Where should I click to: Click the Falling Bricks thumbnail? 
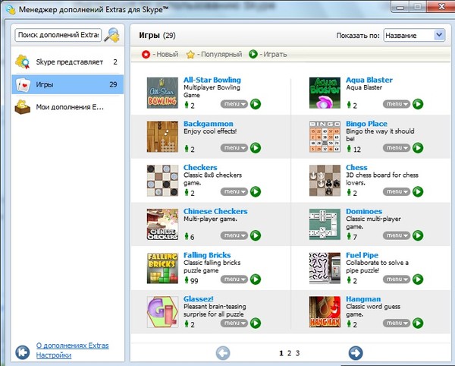pos(162,268)
